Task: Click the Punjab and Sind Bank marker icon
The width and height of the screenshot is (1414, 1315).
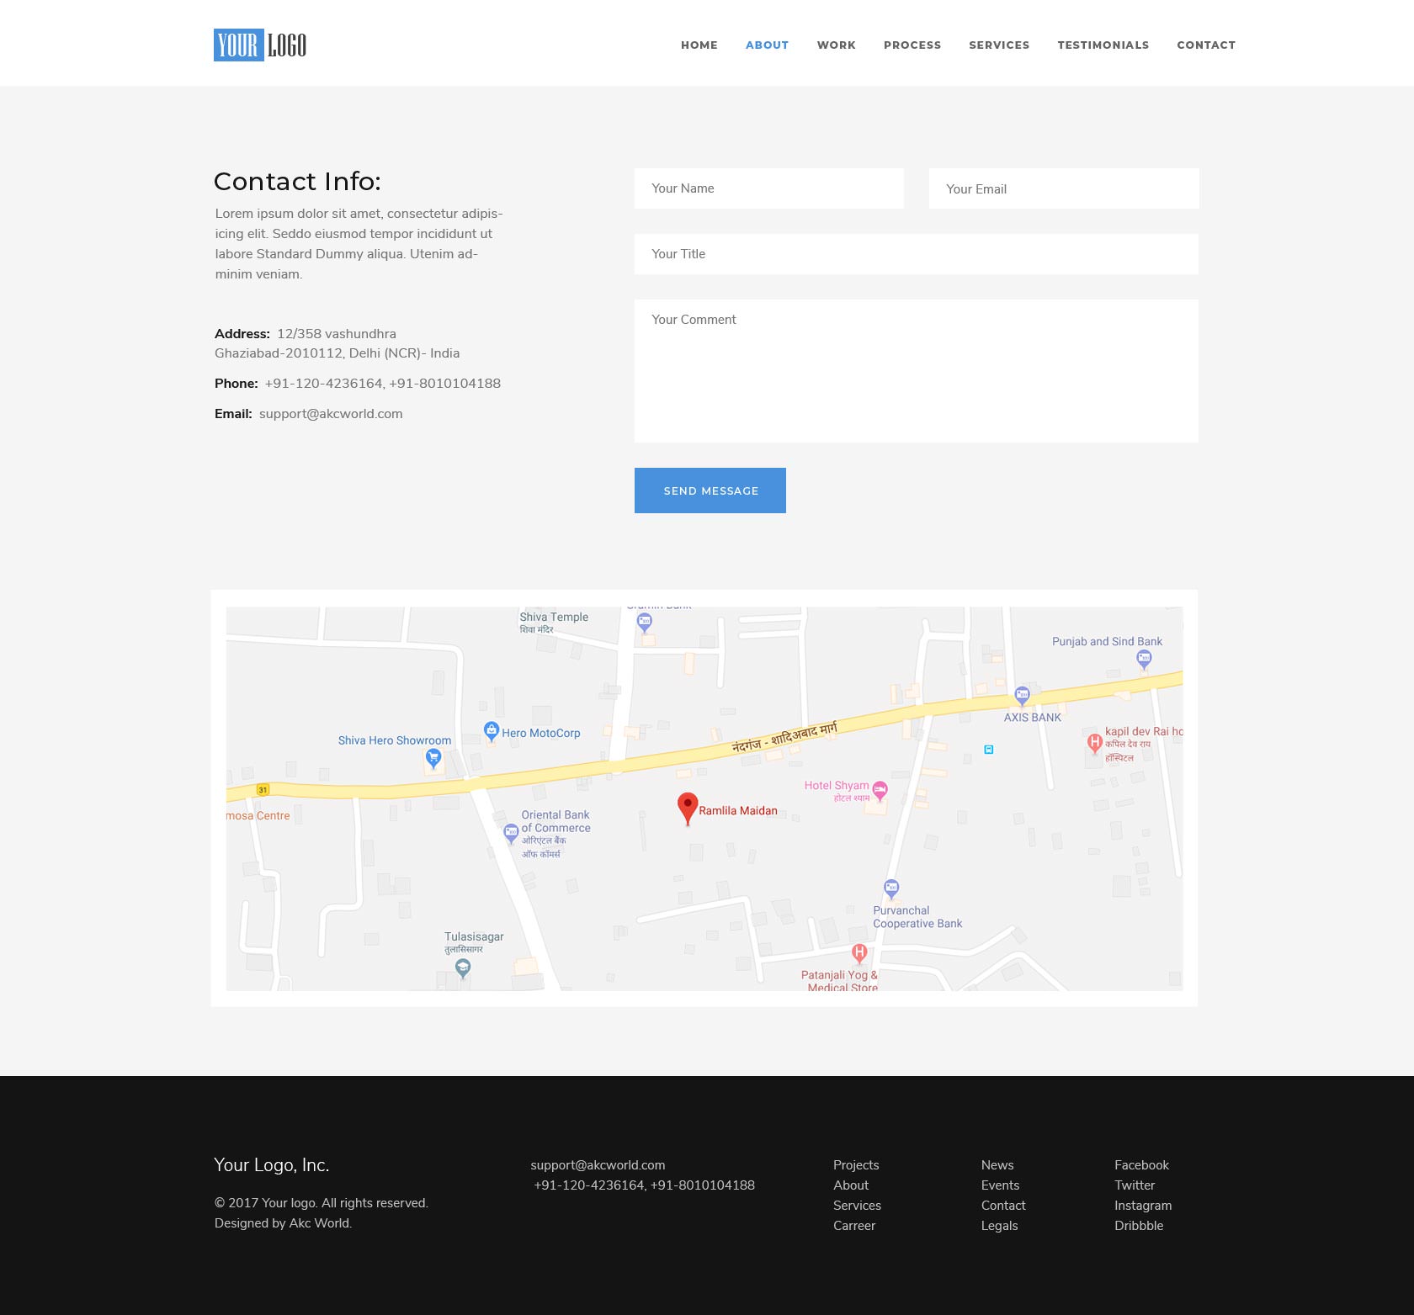Action: coord(1144,660)
